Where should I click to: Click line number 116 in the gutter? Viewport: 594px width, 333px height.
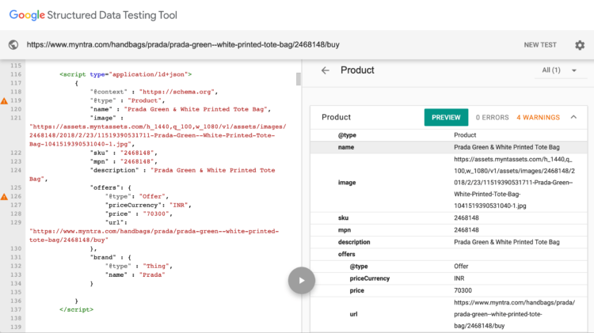click(x=16, y=74)
